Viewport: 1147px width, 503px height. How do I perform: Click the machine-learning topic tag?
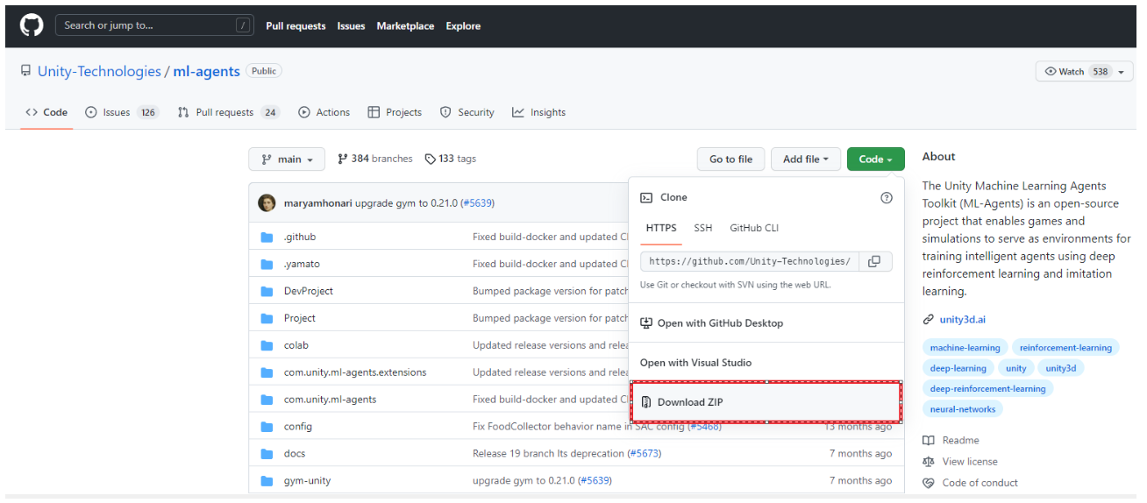coord(965,348)
